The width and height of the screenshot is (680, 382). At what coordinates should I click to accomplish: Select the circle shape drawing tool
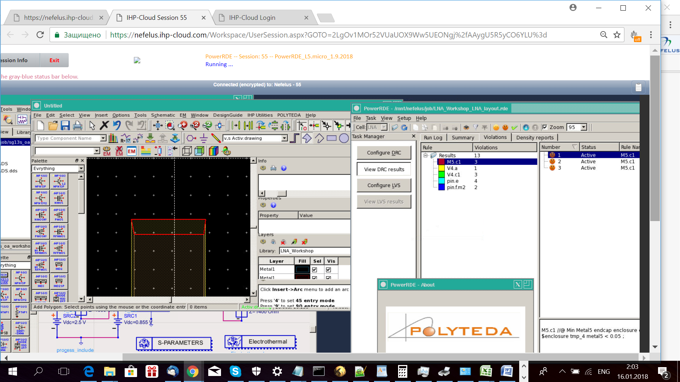pos(344,138)
